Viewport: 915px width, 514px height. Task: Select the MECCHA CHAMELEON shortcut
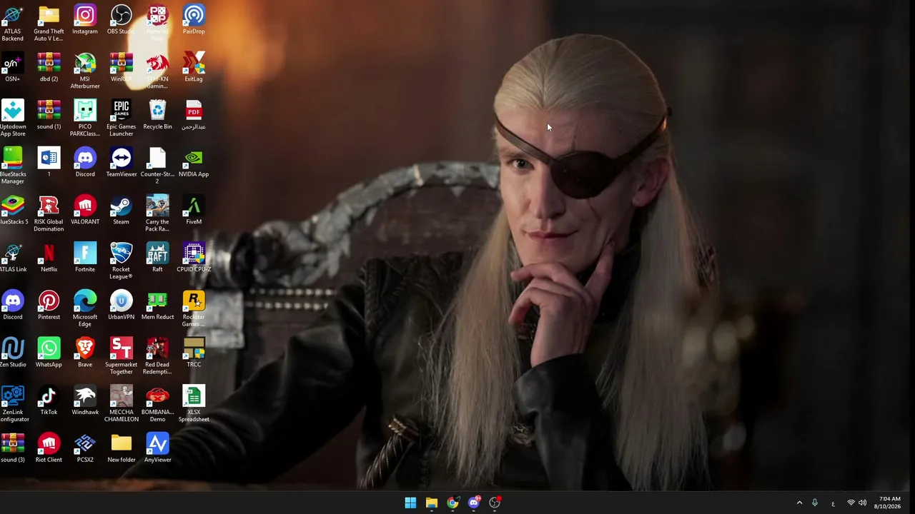tap(122, 404)
